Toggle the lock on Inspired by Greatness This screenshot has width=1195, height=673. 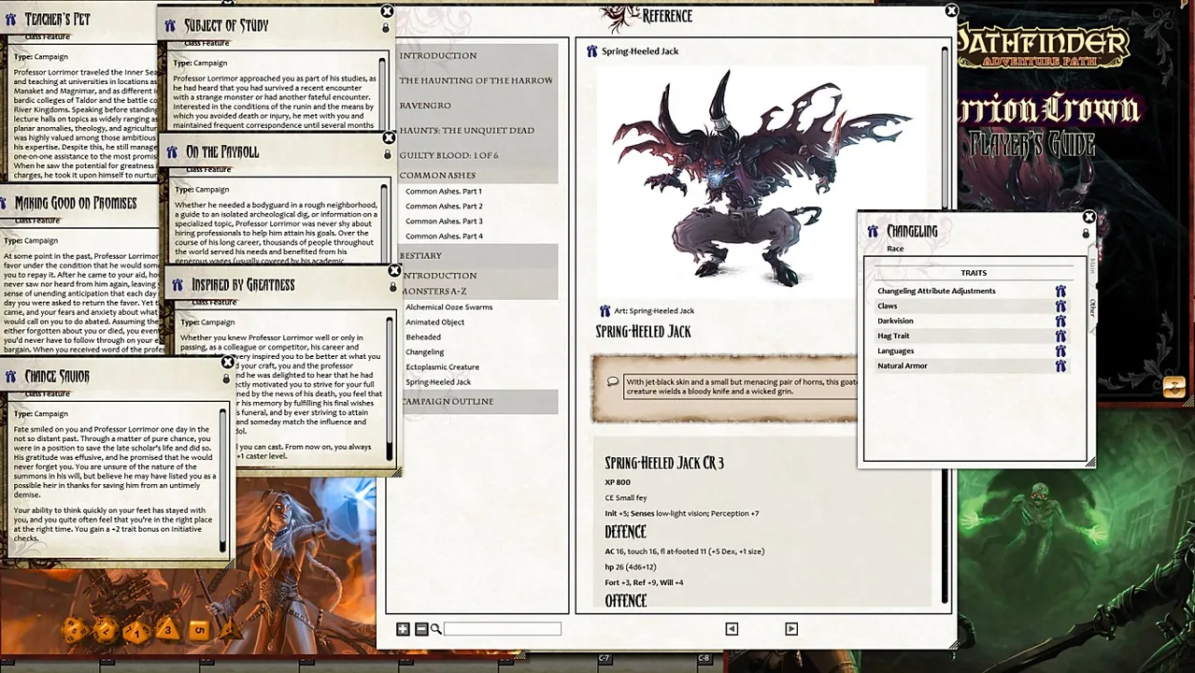(x=392, y=287)
